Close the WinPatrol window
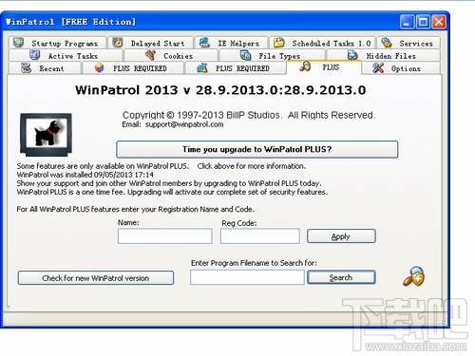This screenshot has height=356, width=475. pos(439,22)
